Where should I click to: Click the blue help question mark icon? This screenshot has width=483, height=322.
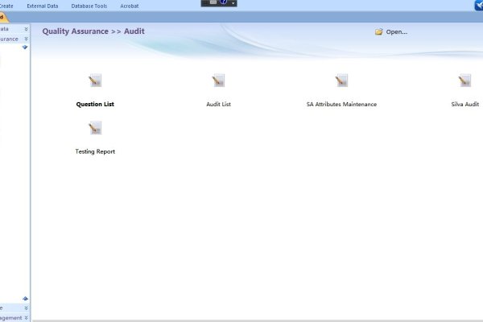coord(223,2)
